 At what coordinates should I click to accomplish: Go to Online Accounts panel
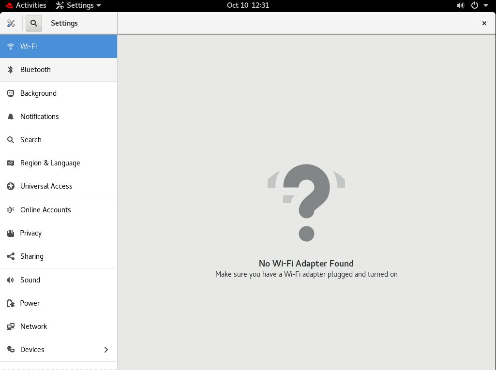[x=45, y=210]
